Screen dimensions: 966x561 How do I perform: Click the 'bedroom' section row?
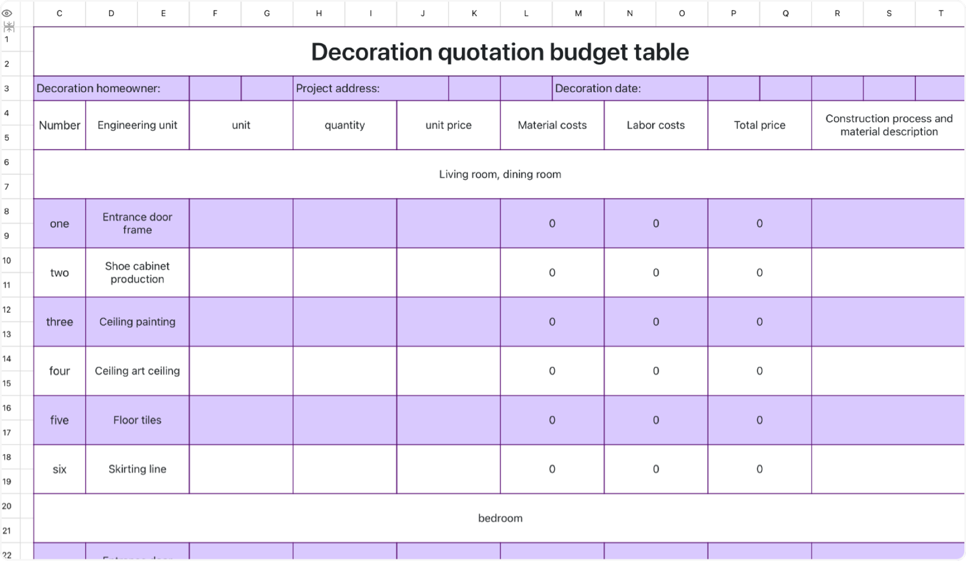[499, 518]
